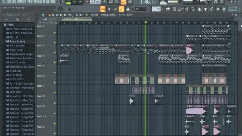
Task: Open the OPTIONS menu
Action: [x=38, y=2]
